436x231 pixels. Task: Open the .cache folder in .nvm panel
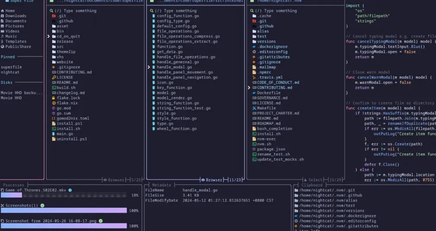coord(264,16)
